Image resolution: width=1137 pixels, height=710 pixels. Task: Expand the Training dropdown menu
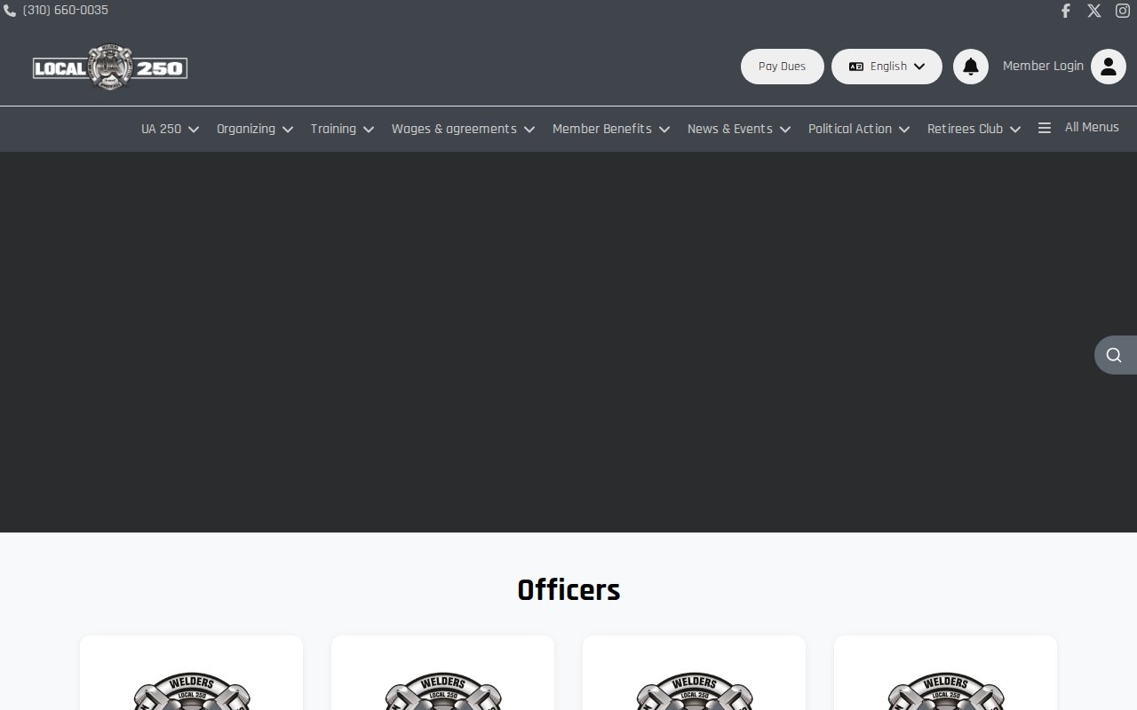coord(342,129)
